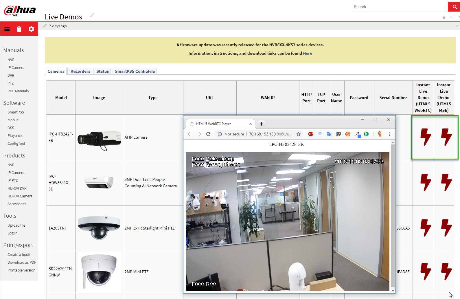Open 'Download as PDF' in sidebar

tap(22, 262)
